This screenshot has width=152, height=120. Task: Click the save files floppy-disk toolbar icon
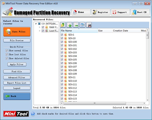pyautogui.click(x=89, y=25)
